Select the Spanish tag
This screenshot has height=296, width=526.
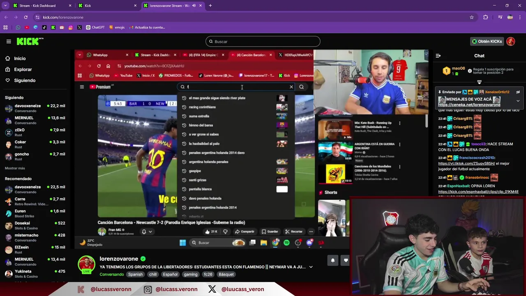pyautogui.click(x=135, y=274)
